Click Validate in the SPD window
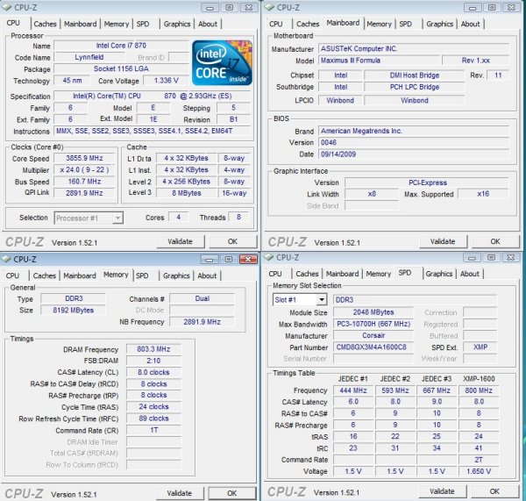The width and height of the screenshot is (526, 501). click(442, 491)
